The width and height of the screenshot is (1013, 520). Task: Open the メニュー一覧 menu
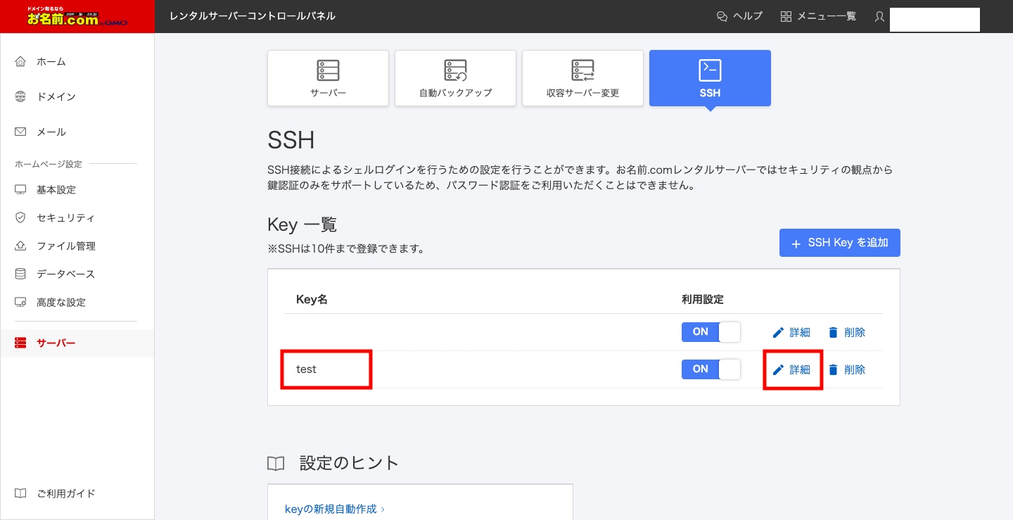click(x=818, y=16)
